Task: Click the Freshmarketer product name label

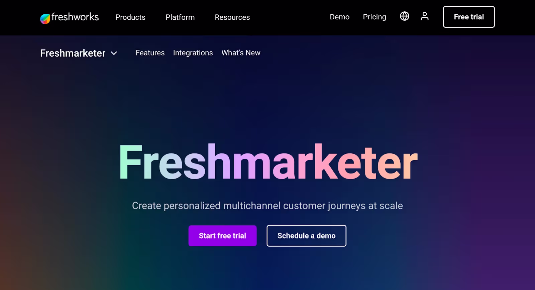Action: pyautogui.click(x=73, y=53)
